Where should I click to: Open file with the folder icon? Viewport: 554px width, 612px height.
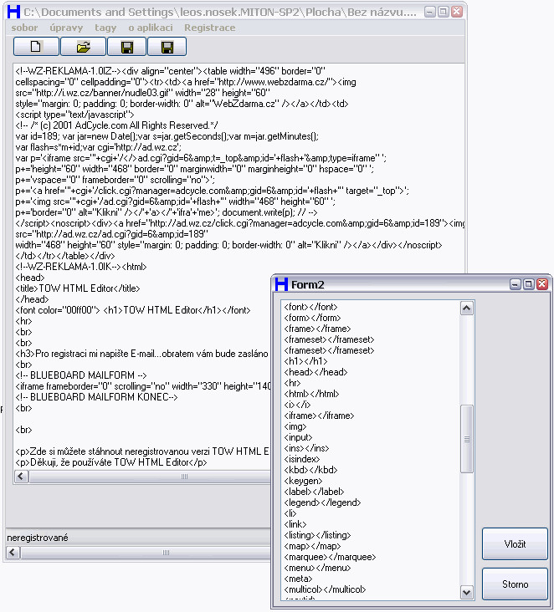83,47
